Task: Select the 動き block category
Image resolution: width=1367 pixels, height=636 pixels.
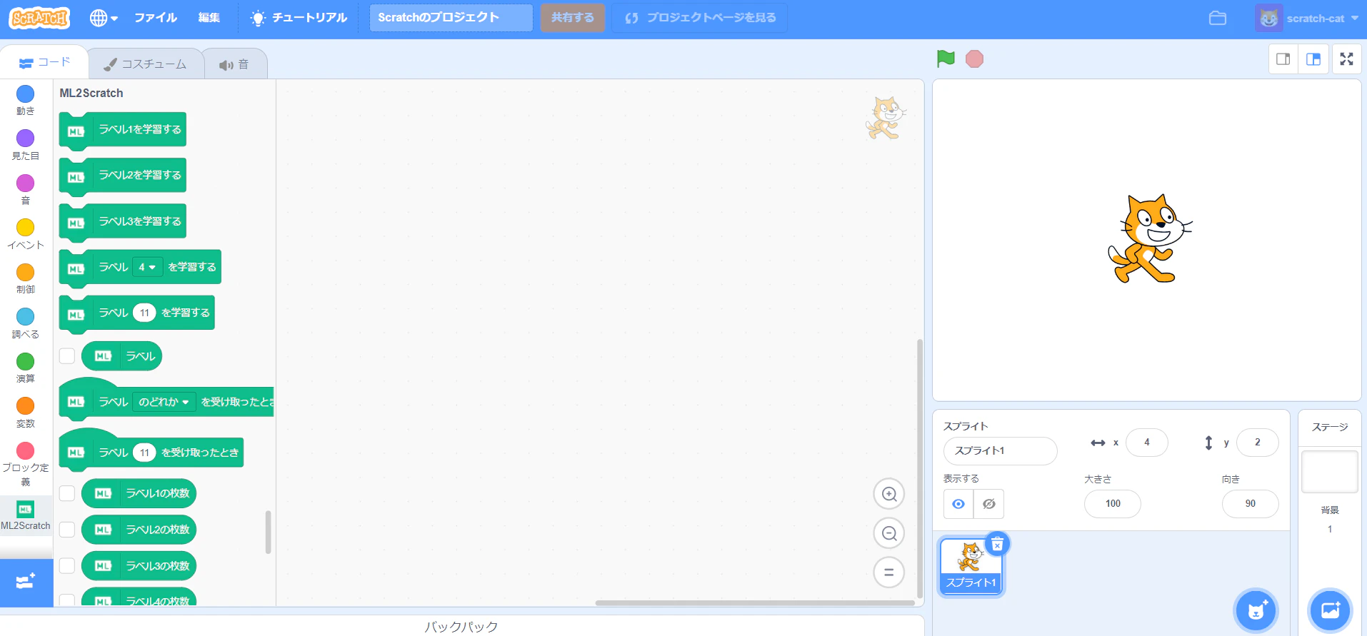Action: (26, 100)
